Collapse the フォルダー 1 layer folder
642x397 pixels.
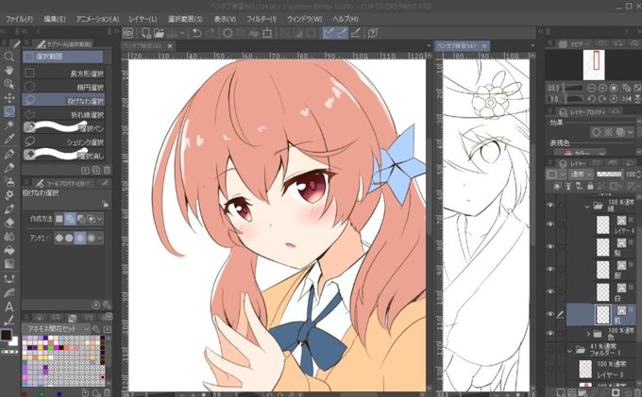[569, 351]
